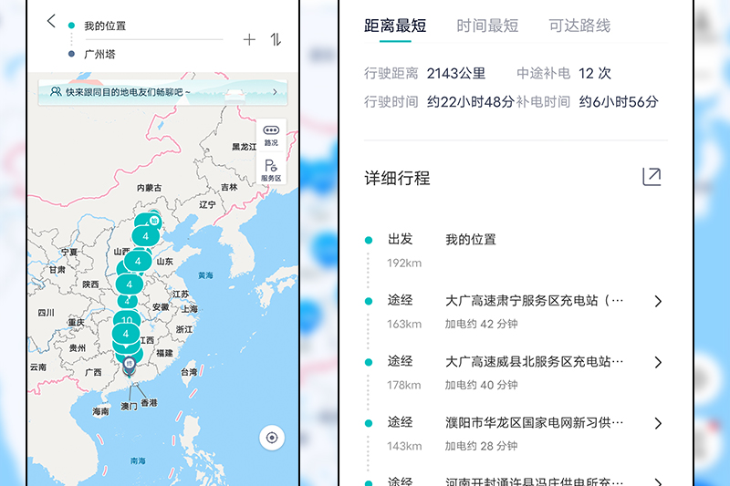
Task: Add a waypoint with the plus icon
Action: [x=249, y=39]
